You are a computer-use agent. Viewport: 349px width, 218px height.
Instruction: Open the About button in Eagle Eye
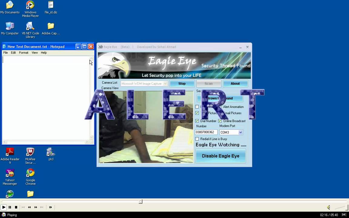click(x=235, y=84)
